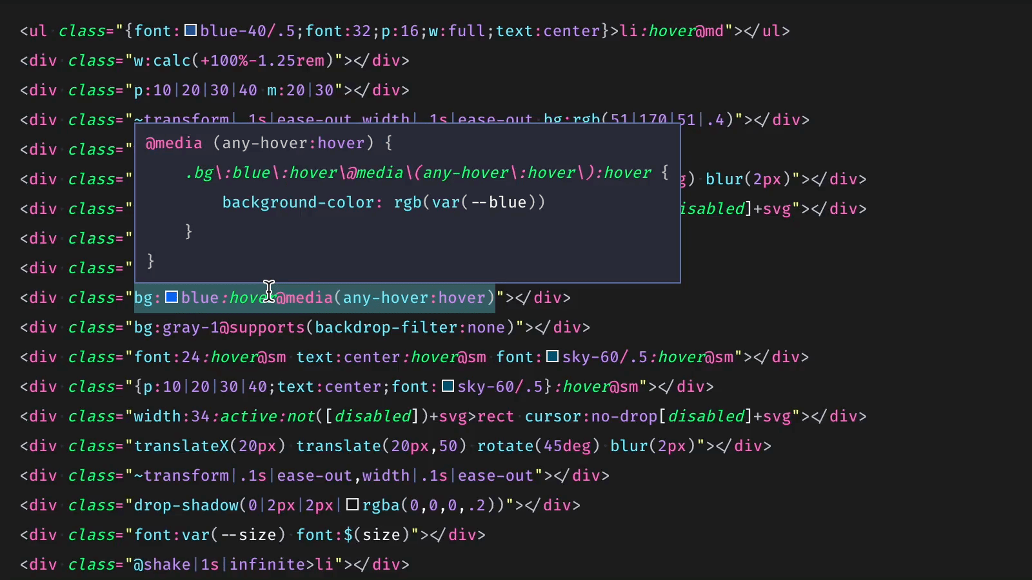Select the @shake|1s|infinite>li class

coord(235,564)
